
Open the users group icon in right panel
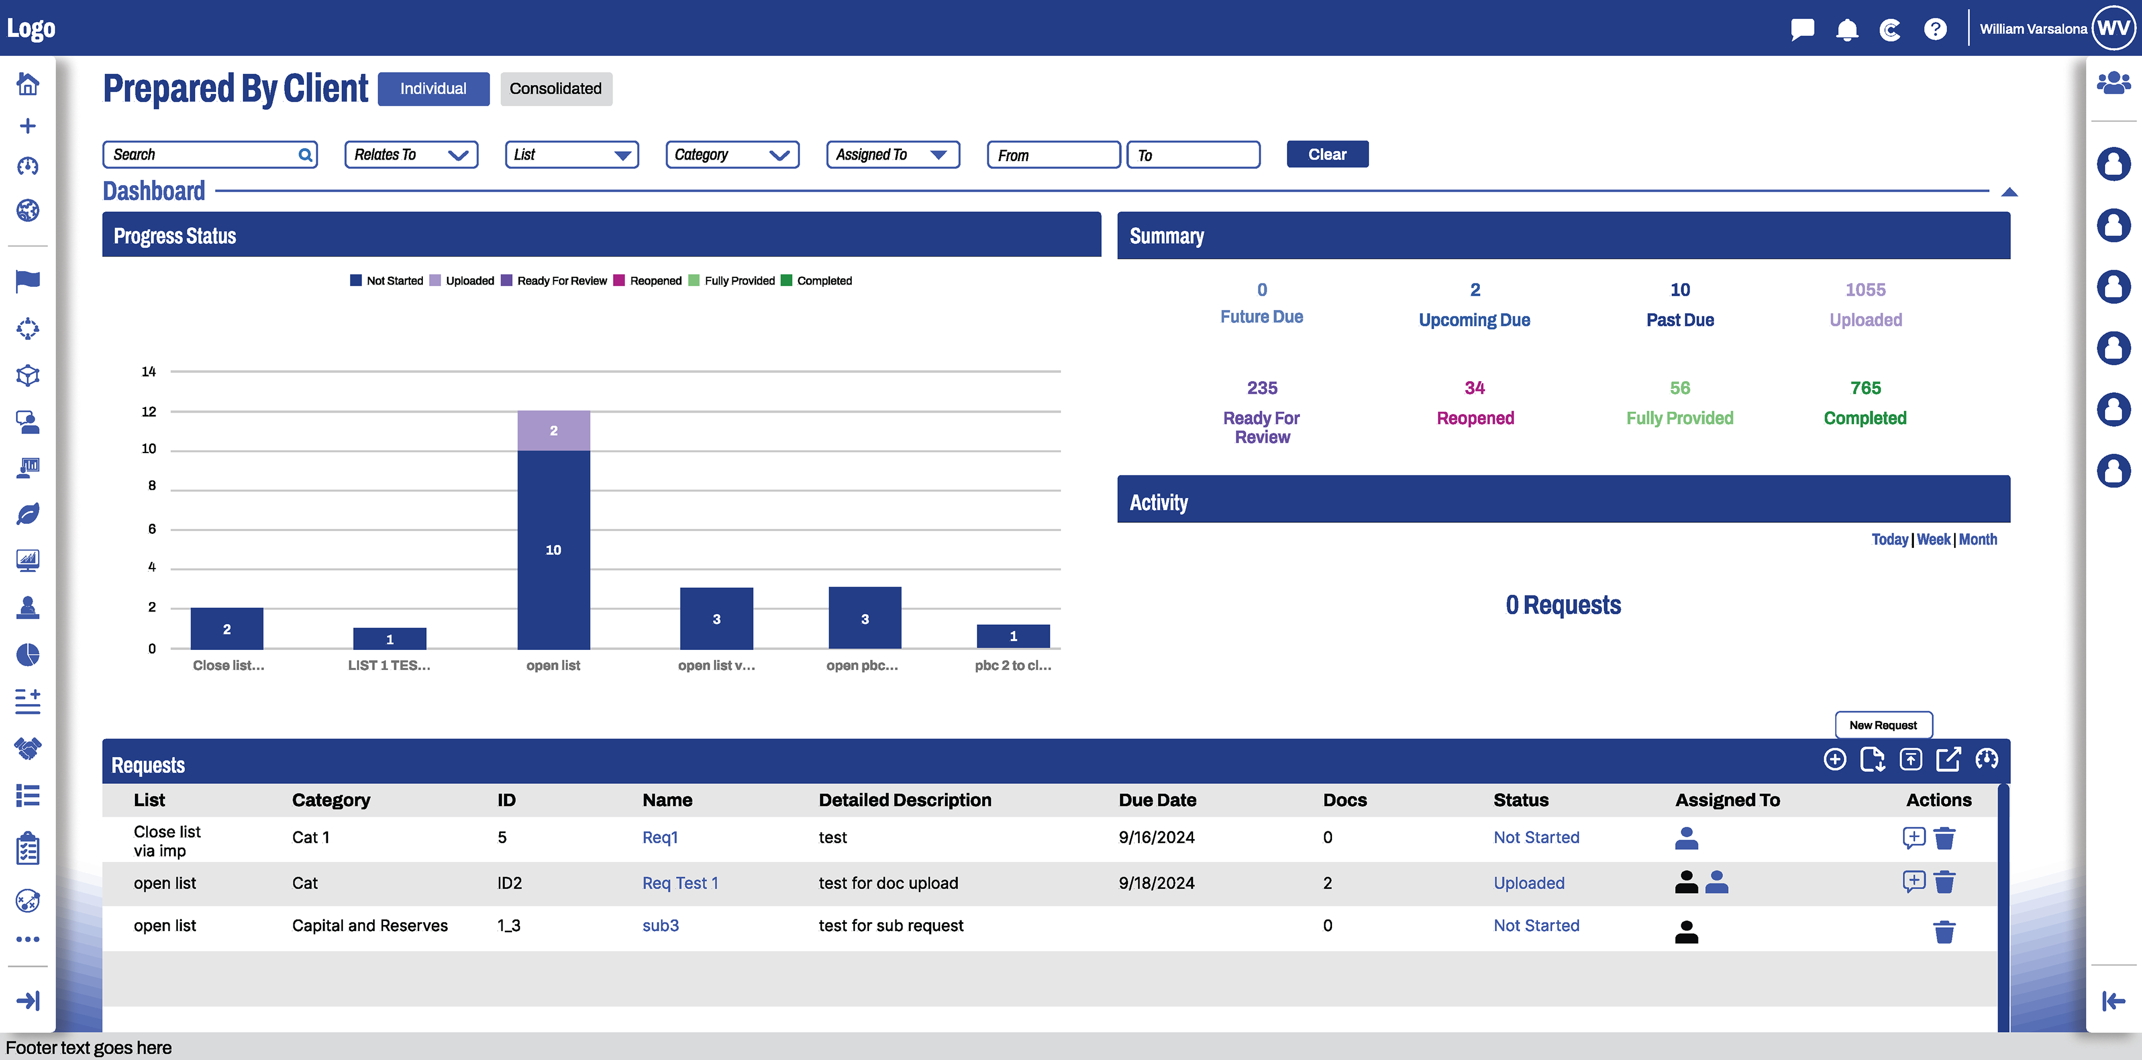tap(2114, 83)
